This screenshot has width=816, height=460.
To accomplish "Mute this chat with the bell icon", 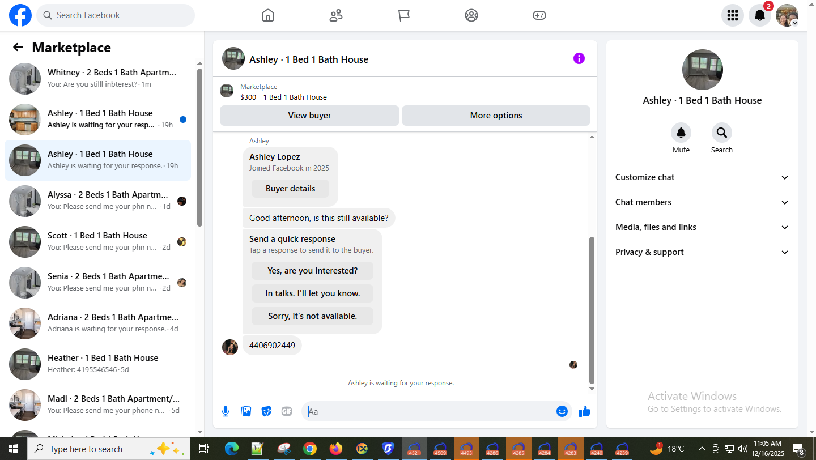I will point(681,133).
